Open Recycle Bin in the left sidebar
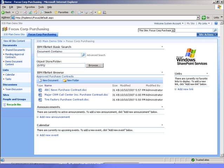 click(14, 104)
